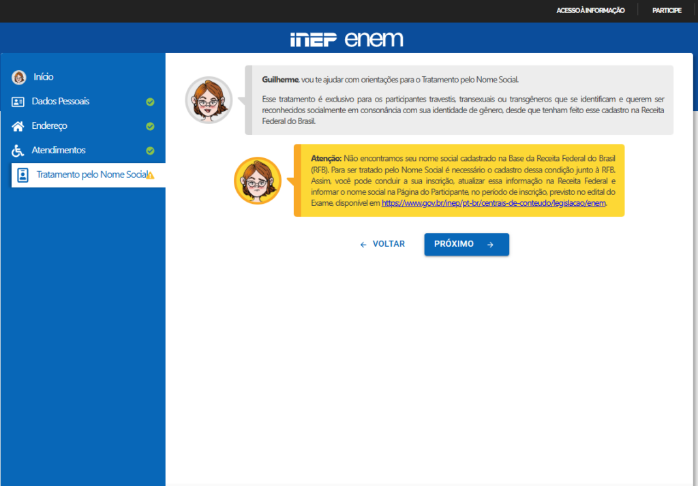The image size is (698, 486).
Task: Click the bold name 'Guilherme' in message
Action: tap(280, 80)
